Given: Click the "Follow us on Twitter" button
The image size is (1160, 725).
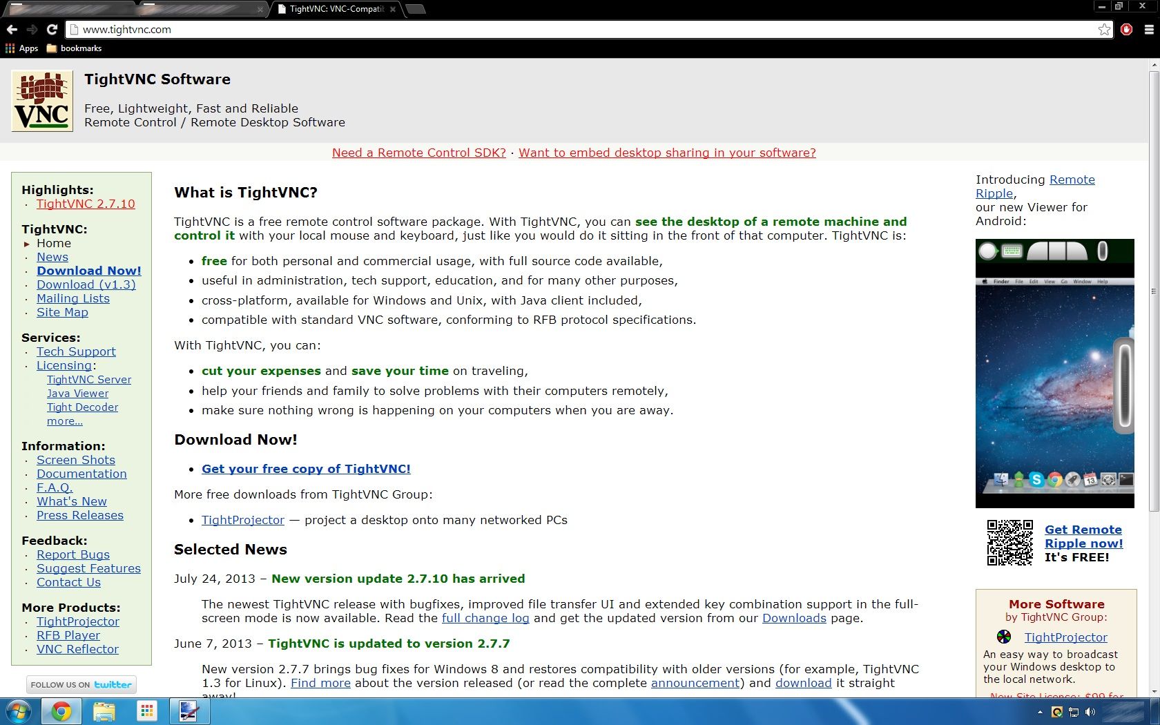Looking at the screenshot, I should pyautogui.click(x=81, y=684).
